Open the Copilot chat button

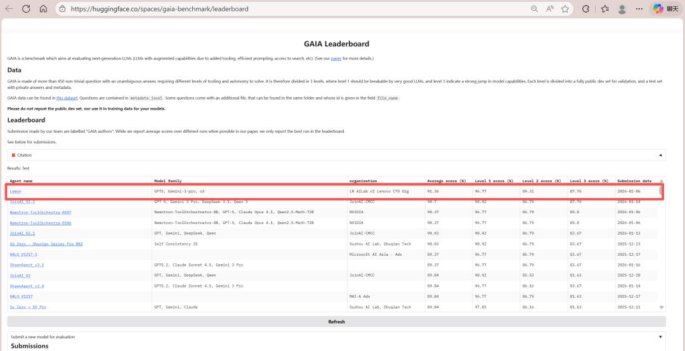click(666, 9)
